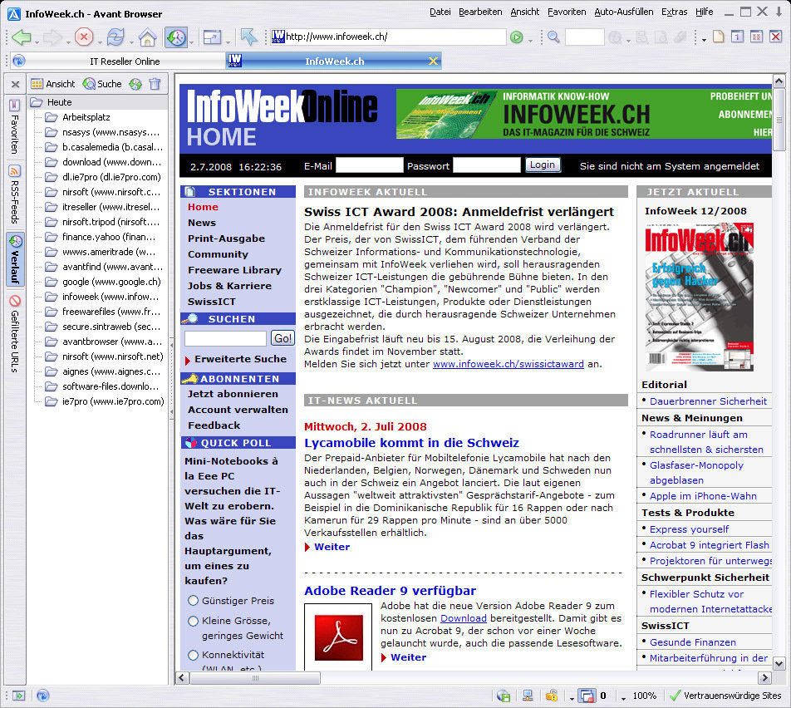
Task: Open the Datei menu
Action: coord(440,12)
